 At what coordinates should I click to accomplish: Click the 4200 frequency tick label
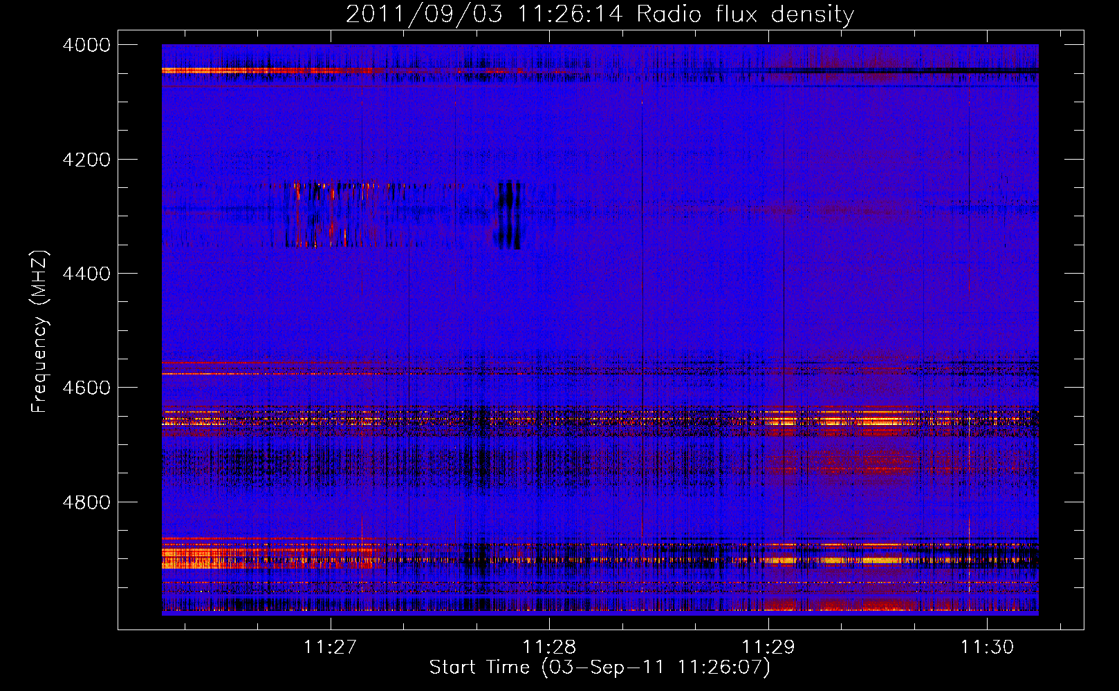86,160
